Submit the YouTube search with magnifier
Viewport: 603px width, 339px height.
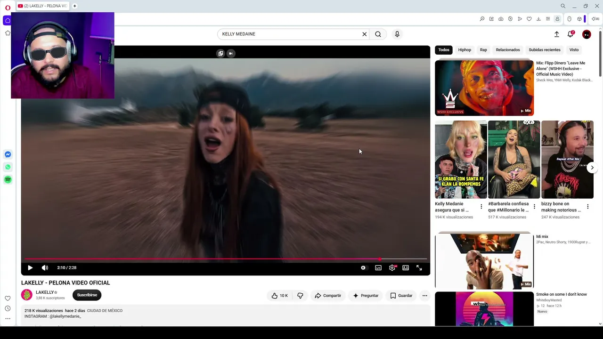pos(378,34)
